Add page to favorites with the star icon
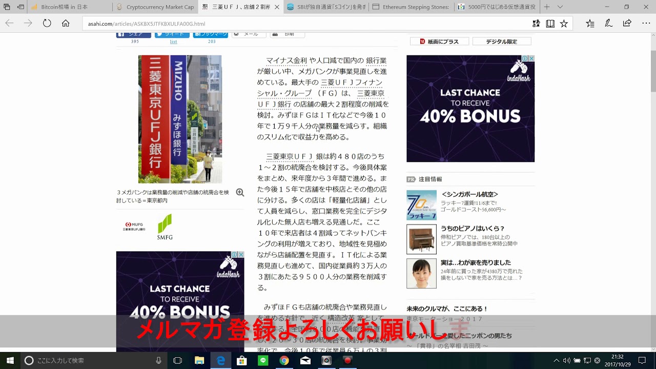Image resolution: width=656 pixels, height=369 pixels. 564,23
